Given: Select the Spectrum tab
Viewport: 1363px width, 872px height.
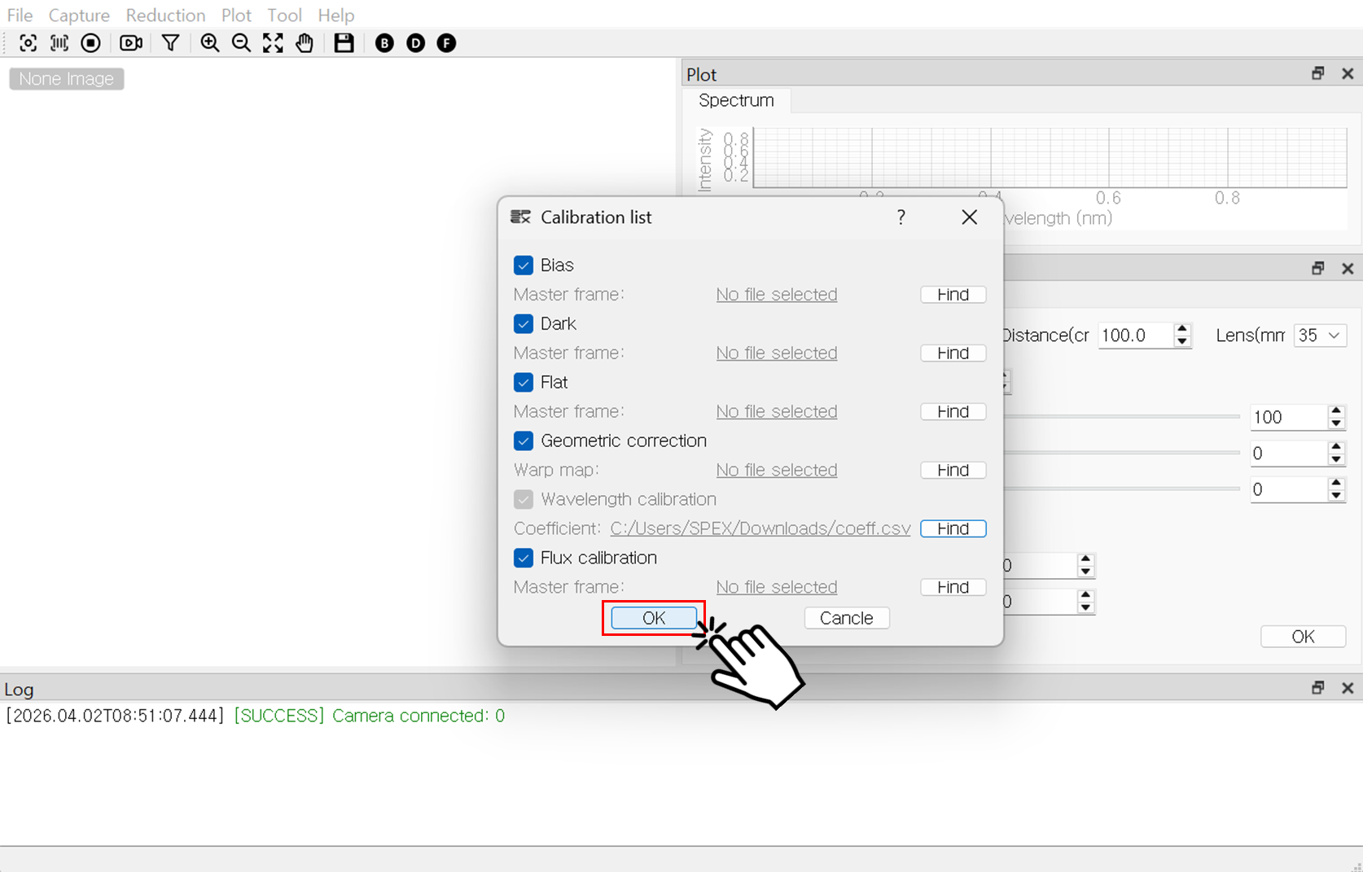Looking at the screenshot, I should pos(736,100).
